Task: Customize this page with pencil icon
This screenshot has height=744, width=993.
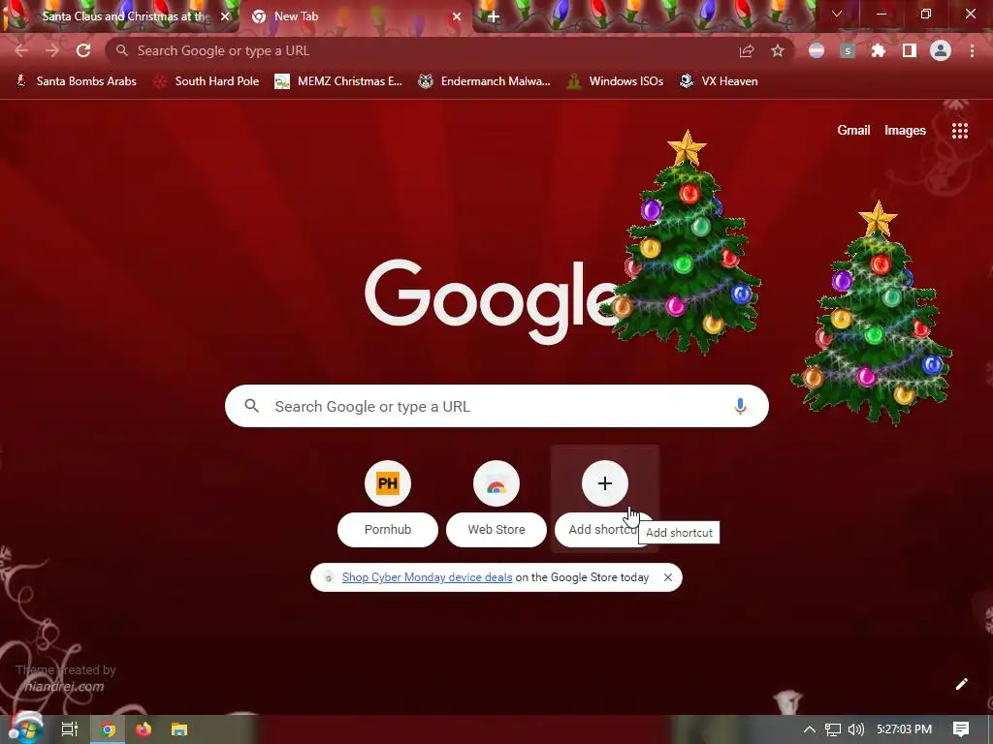Action: [961, 684]
